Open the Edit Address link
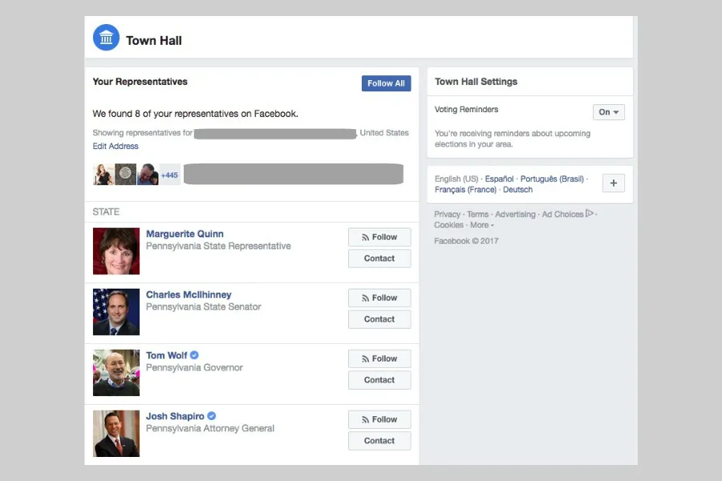Viewport: 722px width, 481px height. [116, 146]
